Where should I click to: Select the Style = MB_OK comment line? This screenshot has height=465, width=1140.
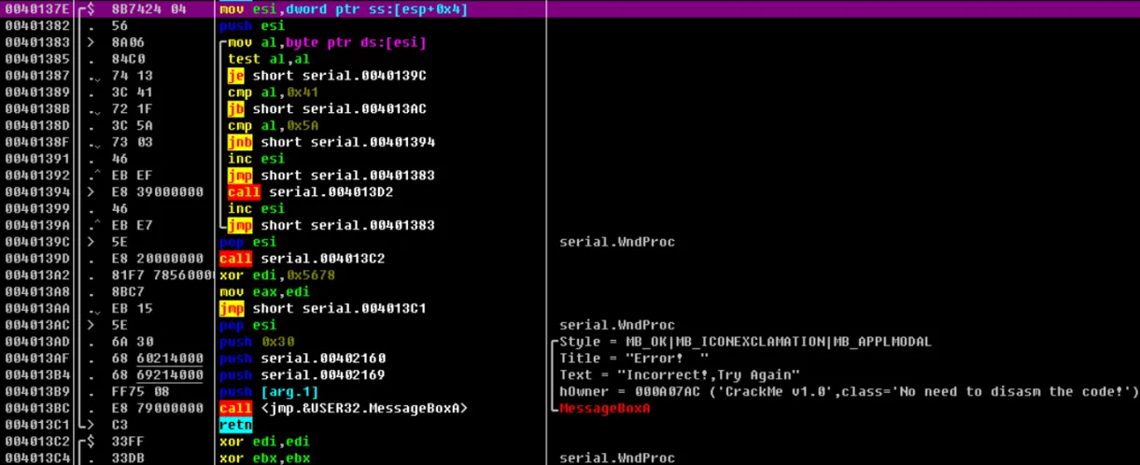coord(745,342)
